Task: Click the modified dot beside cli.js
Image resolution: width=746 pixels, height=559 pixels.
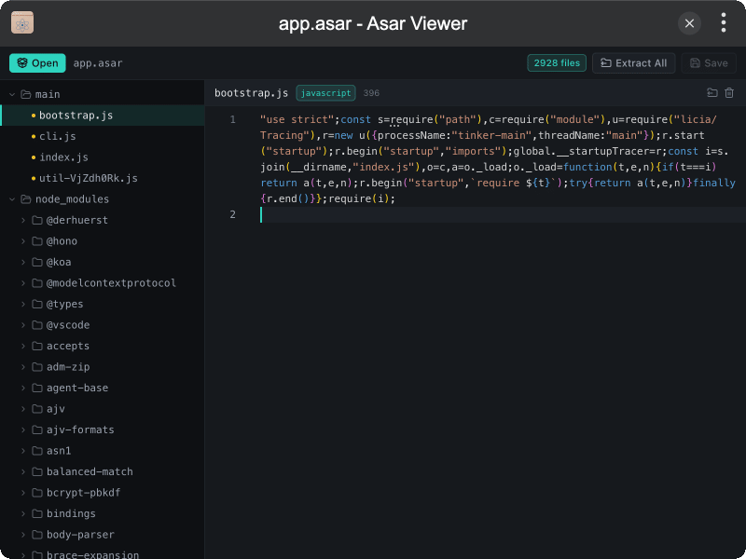Action: pyautogui.click(x=34, y=136)
